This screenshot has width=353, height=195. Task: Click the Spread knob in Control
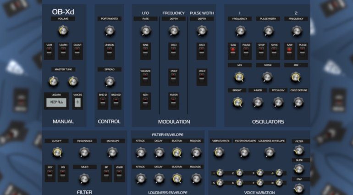(109, 81)
